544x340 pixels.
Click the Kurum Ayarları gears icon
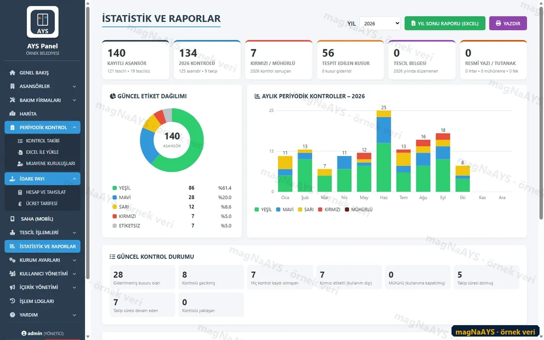(x=12, y=260)
